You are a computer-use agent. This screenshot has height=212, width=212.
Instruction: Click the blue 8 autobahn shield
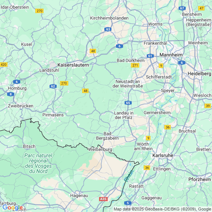pyautogui.click(x=11, y=94)
